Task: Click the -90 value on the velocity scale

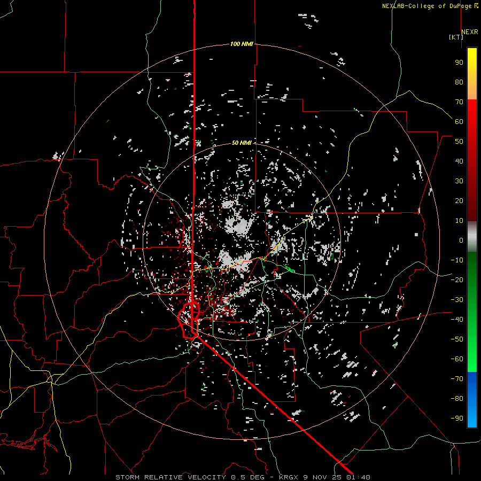Action: pos(457,418)
